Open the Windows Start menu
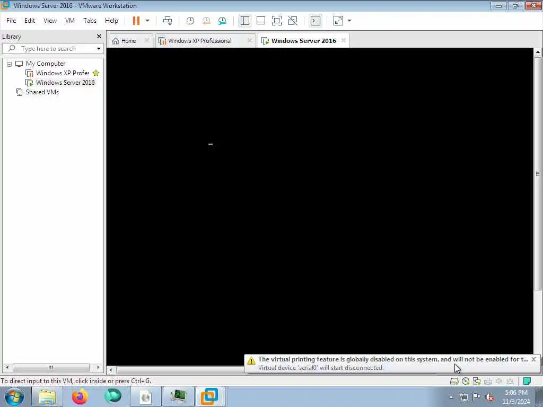543x407 pixels. click(x=14, y=396)
